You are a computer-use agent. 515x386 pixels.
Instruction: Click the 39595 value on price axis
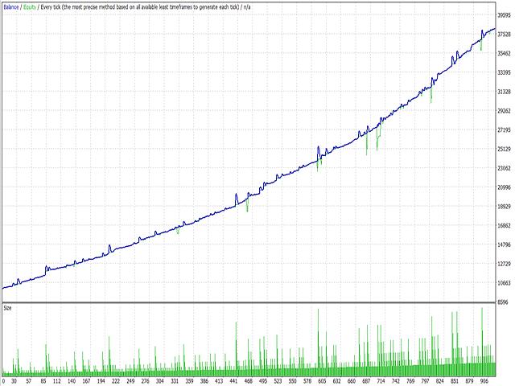click(505, 15)
